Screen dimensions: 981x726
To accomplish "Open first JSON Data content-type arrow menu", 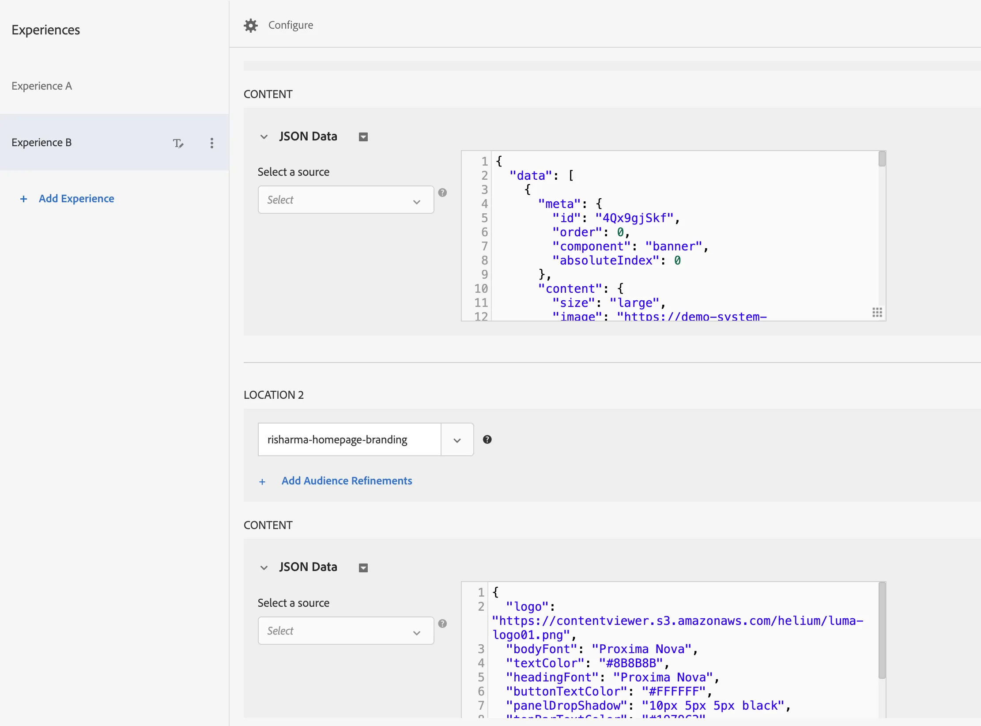I will [x=363, y=137].
